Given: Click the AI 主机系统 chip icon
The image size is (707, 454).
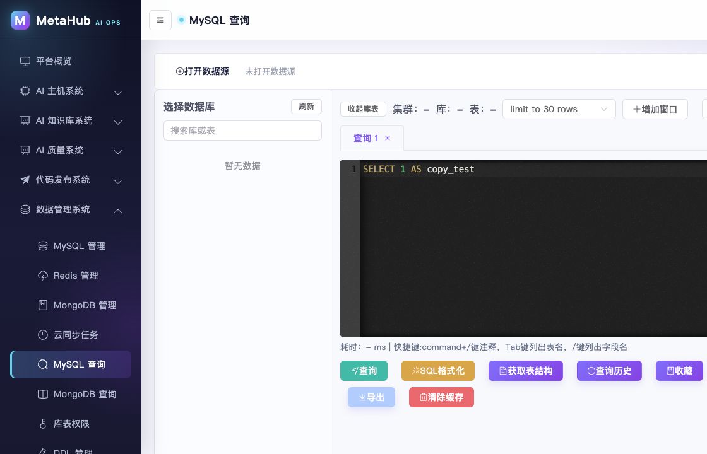Looking at the screenshot, I should (x=25, y=91).
